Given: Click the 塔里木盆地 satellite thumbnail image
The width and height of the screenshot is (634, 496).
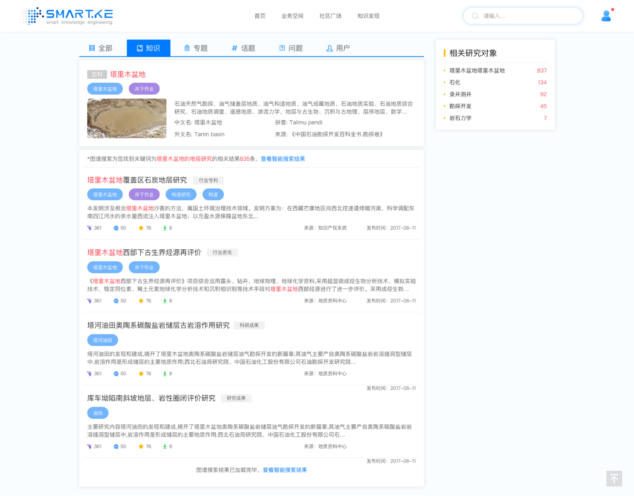Looking at the screenshot, I should click(x=127, y=118).
